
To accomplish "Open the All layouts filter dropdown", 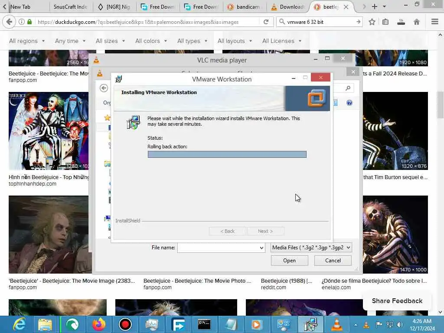I will tap(235, 41).
